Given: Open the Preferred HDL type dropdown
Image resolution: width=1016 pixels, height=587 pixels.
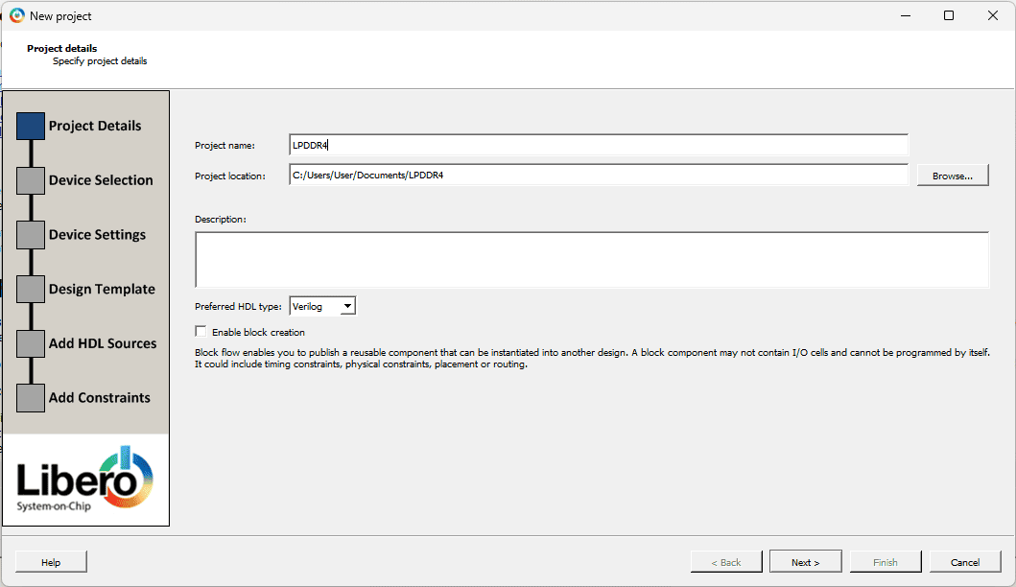Looking at the screenshot, I should [x=322, y=306].
